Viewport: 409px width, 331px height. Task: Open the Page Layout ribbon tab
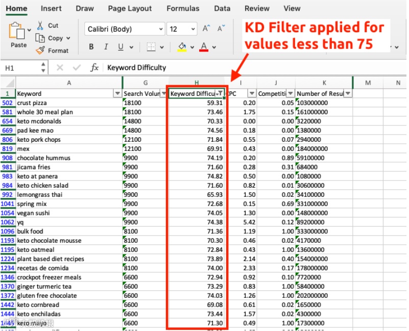click(x=130, y=8)
